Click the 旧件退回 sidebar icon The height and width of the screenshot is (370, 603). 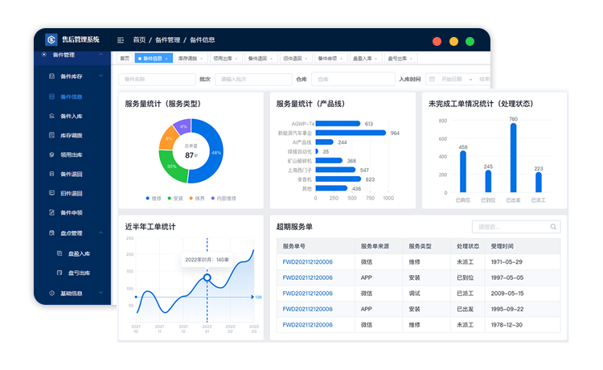click(52, 193)
